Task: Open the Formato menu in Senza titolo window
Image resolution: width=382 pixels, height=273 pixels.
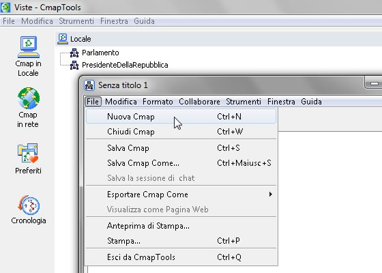Action: [x=158, y=102]
